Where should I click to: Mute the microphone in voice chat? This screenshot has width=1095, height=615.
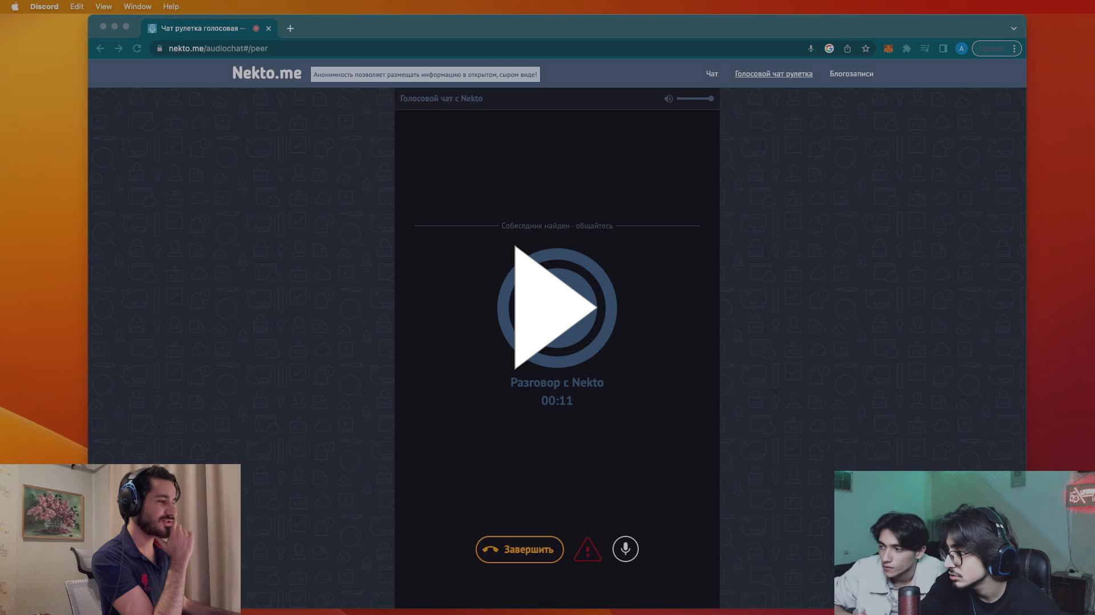click(x=625, y=550)
